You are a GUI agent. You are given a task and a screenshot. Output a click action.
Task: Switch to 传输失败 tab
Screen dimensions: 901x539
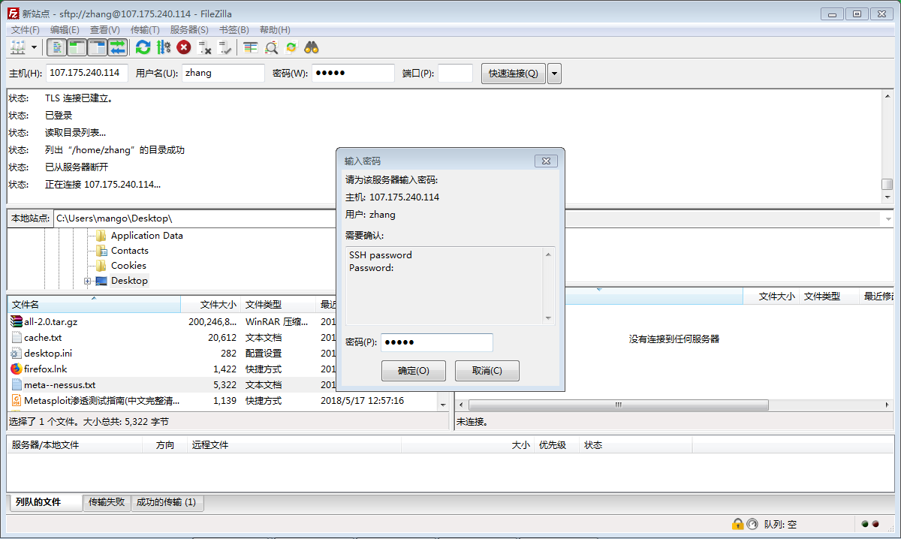pos(107,502)
